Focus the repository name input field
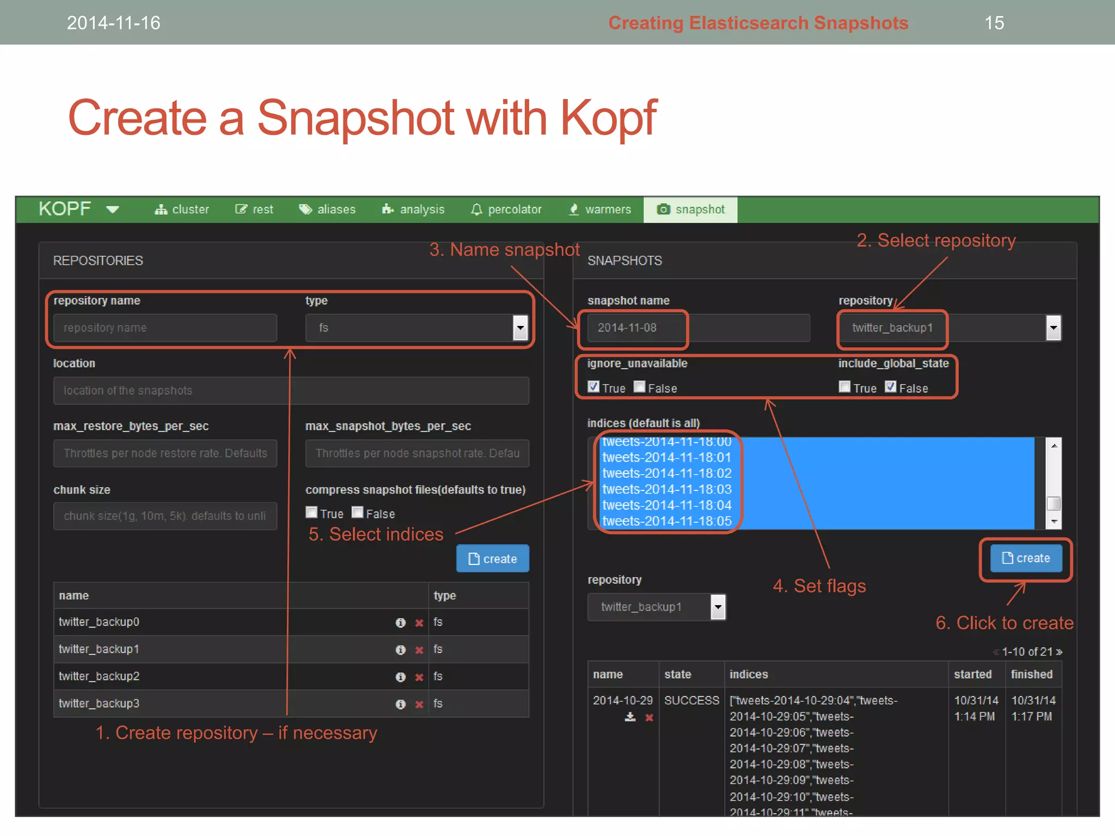Viewport: 1115px width, 836px height. (166, 328)
